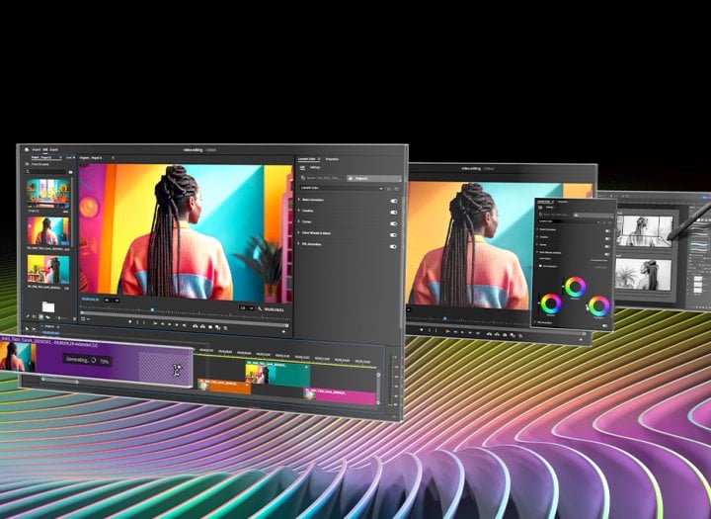Toggle the Curves section switch
Screen dimensions: 711x519
coord(393,223)
